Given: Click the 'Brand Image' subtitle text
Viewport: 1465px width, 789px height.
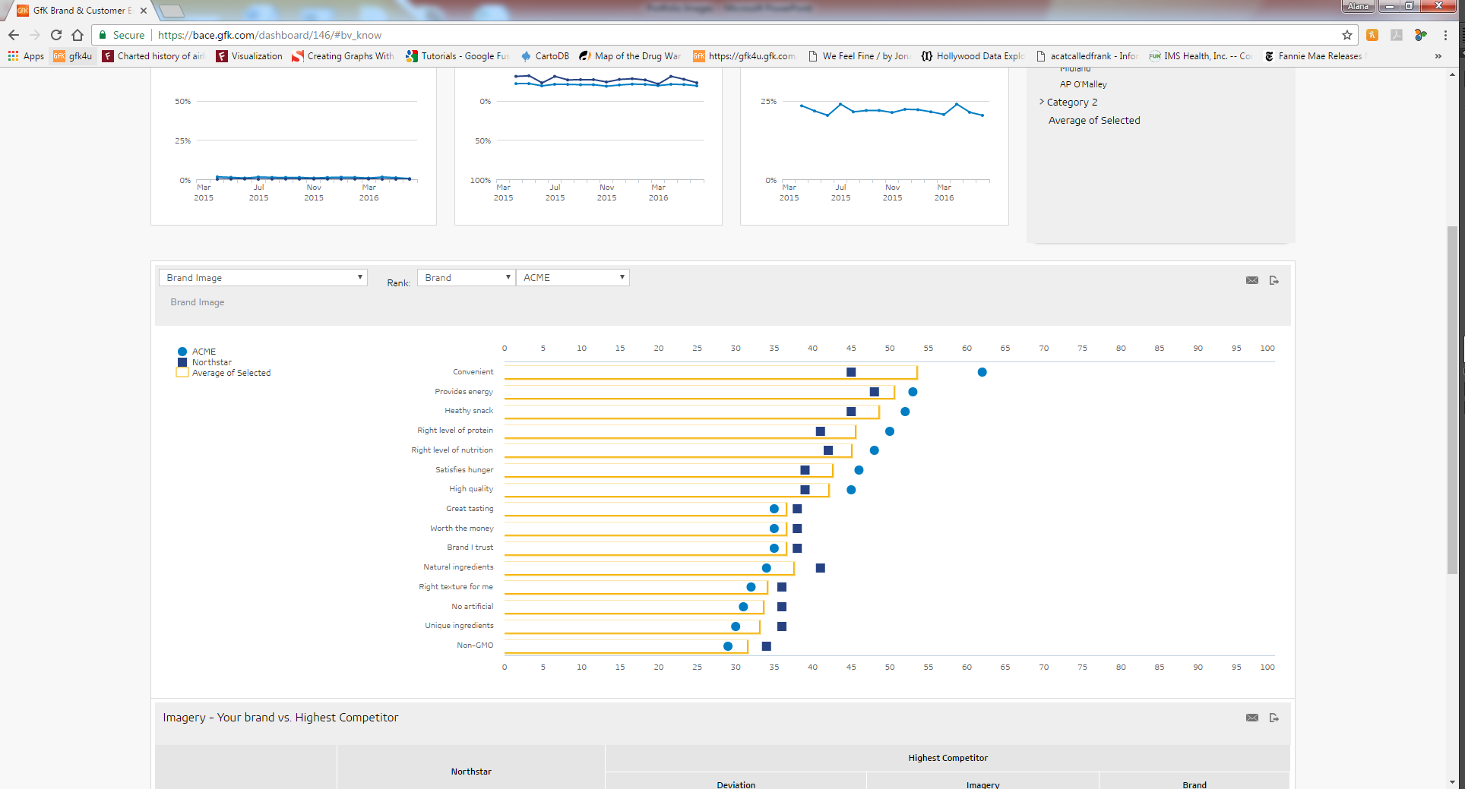Looking at the screenshot, I should click(x=198, y=302).
